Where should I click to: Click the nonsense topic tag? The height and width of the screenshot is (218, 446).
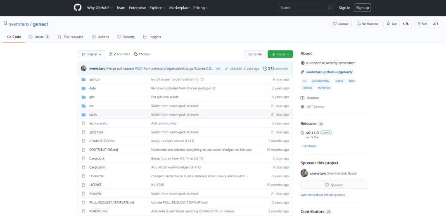click(x=324, y=88)
